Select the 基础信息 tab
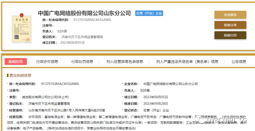 (x=16, y=62)
